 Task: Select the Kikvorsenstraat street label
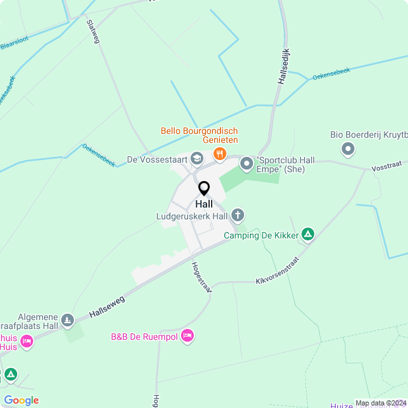pyautogui.click(x=277, y=271)
